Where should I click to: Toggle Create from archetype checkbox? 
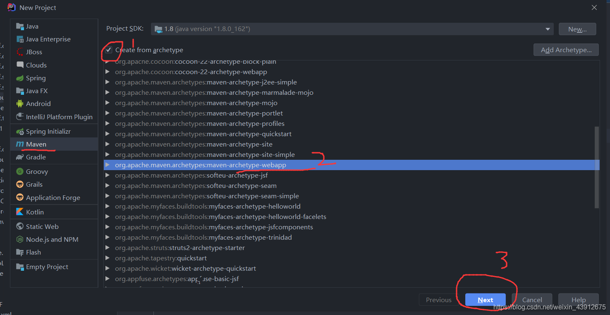[x=109, y=50]
